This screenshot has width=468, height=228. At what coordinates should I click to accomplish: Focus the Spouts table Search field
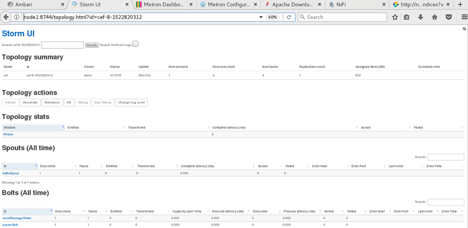[446, 157]
